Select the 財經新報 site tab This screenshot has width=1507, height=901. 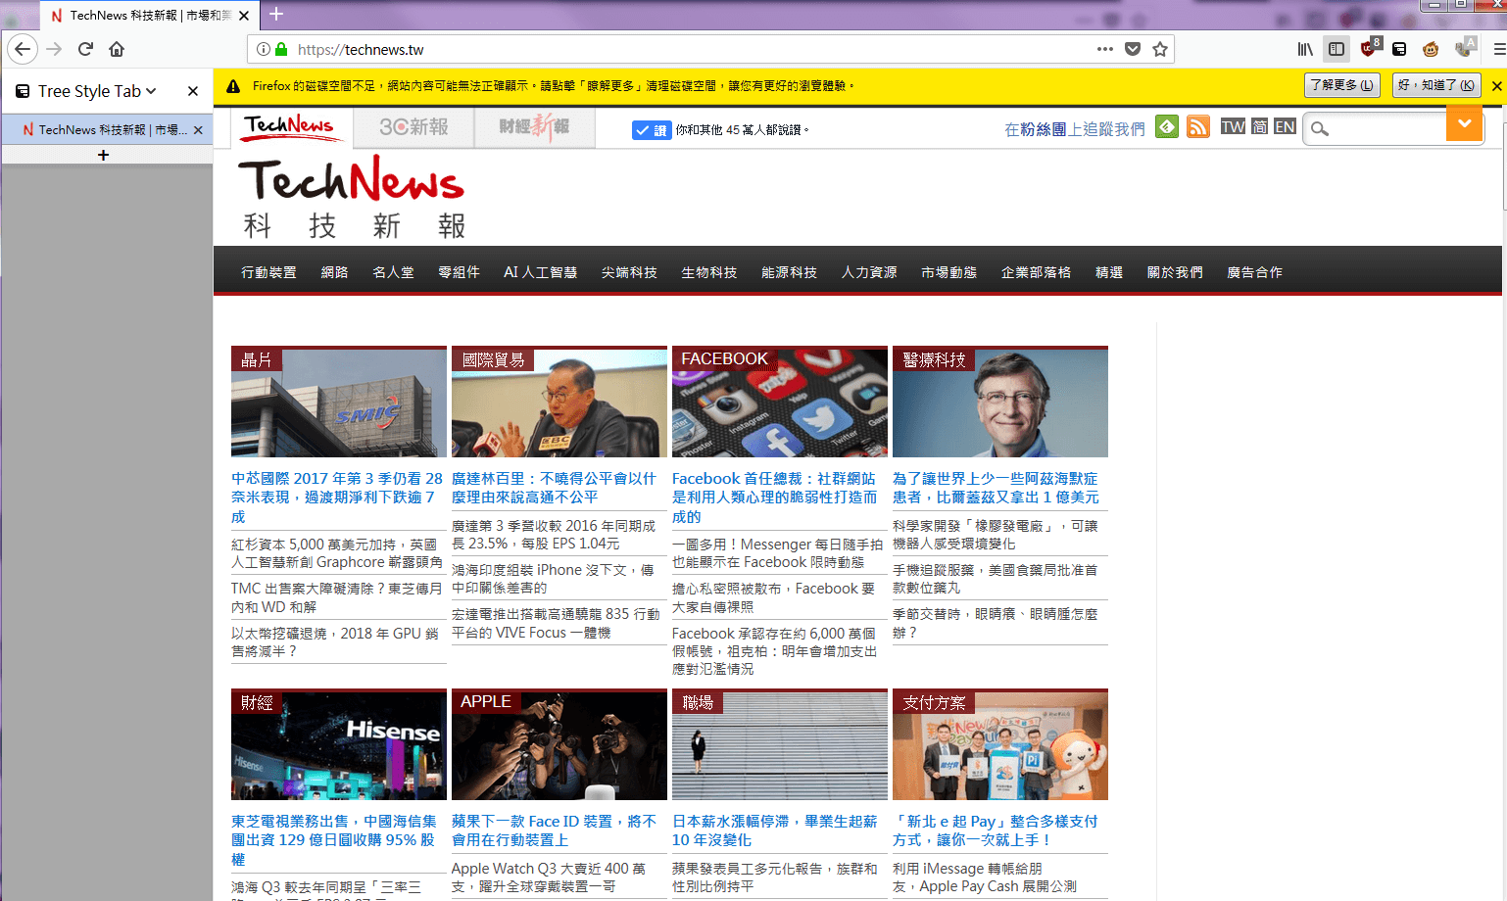tap(534, 127)
